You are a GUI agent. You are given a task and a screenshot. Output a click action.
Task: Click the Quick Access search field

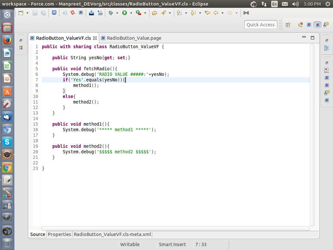[x=260, y=25]
